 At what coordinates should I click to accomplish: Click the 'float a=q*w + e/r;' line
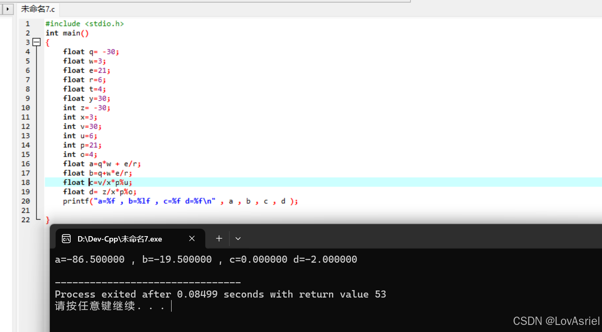click(102, 164)
